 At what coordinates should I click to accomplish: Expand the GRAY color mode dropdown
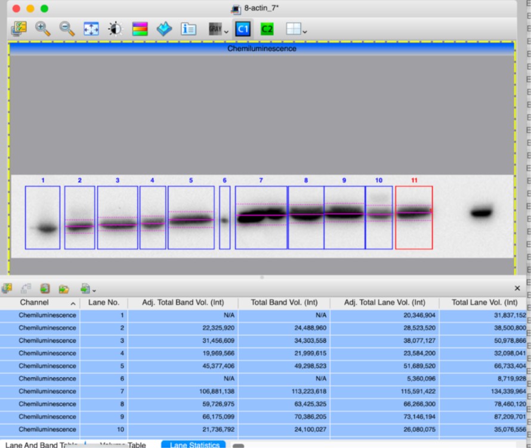coord(226,31)
